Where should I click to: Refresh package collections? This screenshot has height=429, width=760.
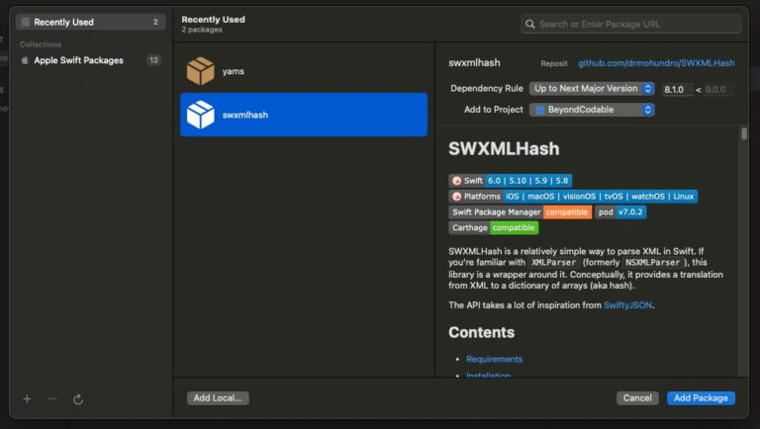click(x=78, y=399)
